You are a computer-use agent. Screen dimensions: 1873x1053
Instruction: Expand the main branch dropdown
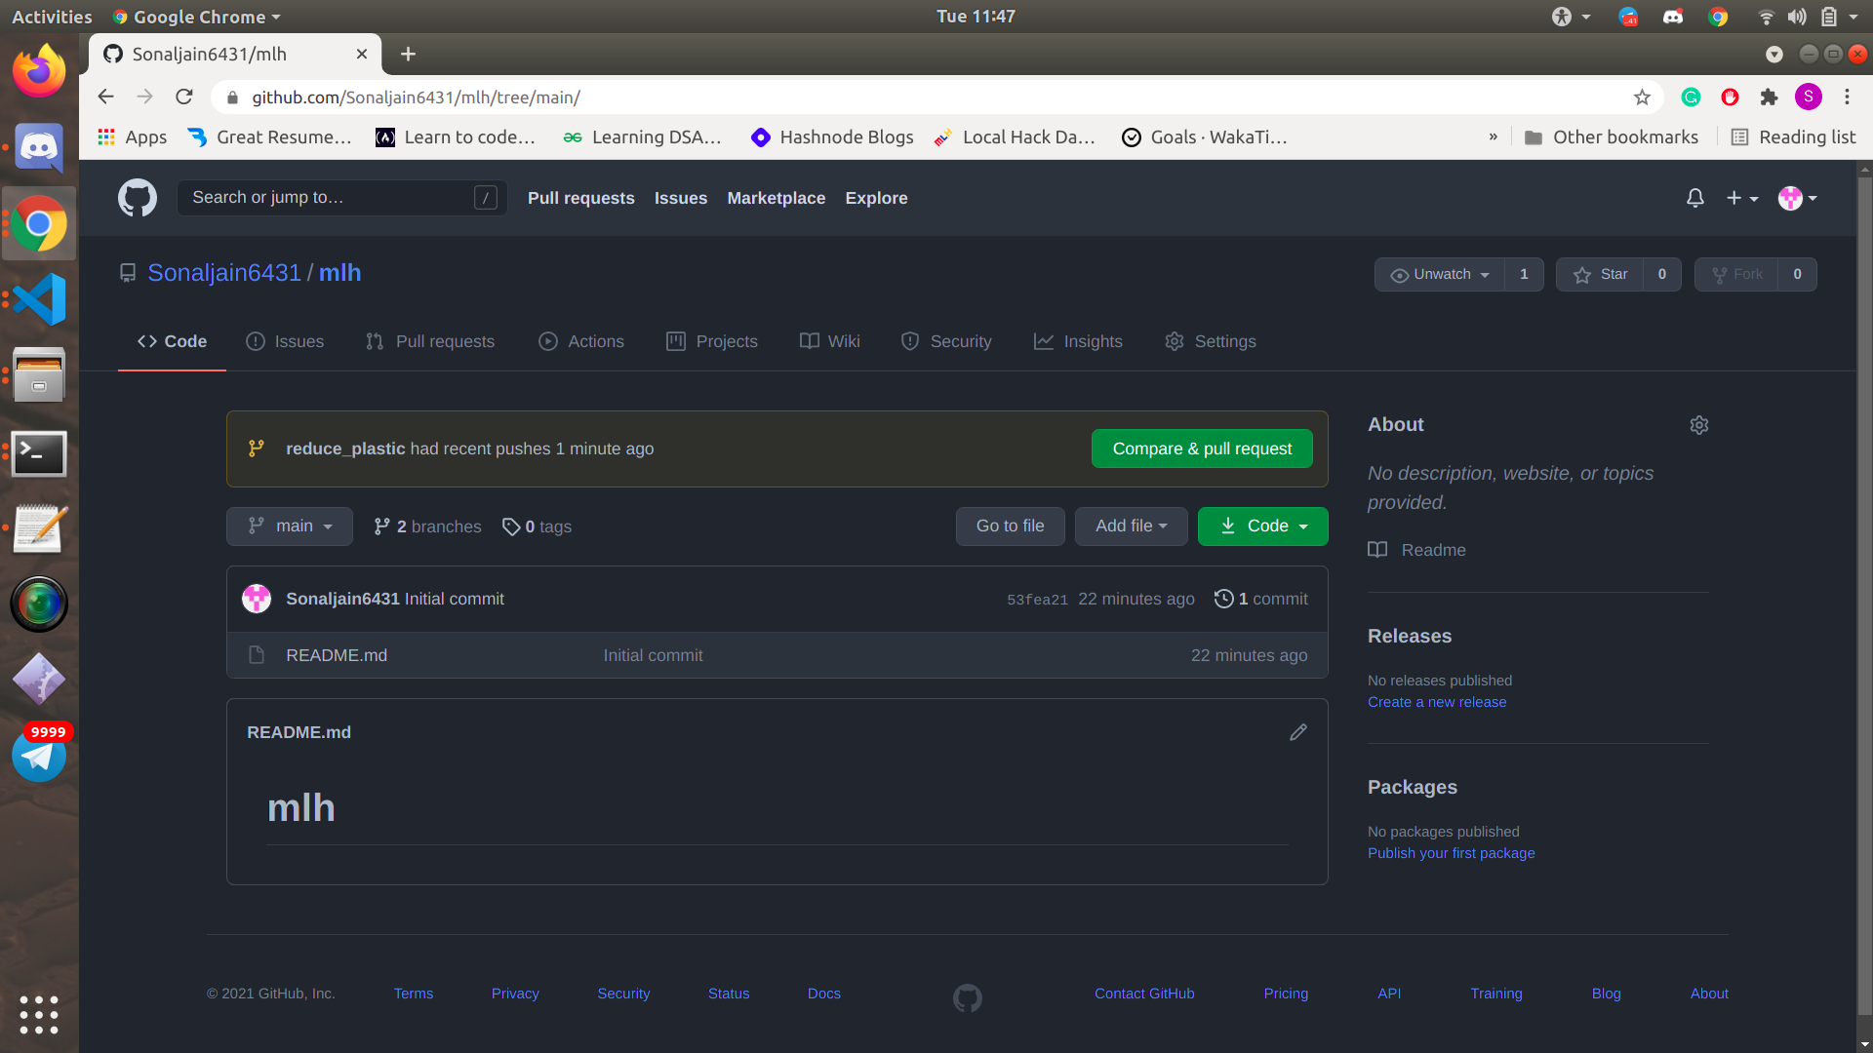pyautogui.click(x=289, y=526)
